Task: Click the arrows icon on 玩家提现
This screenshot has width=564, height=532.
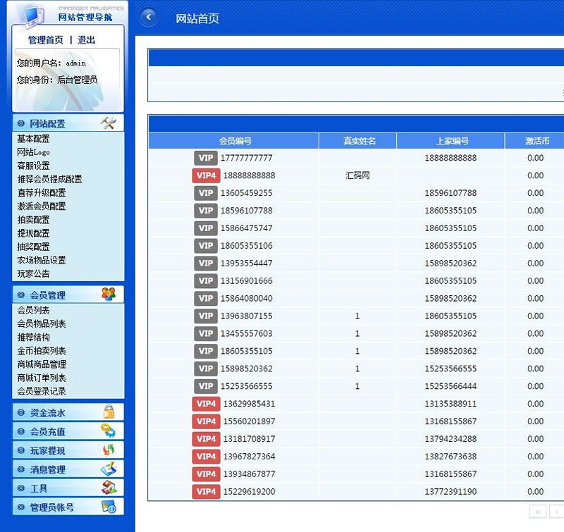Action: (x=108, y=450)
